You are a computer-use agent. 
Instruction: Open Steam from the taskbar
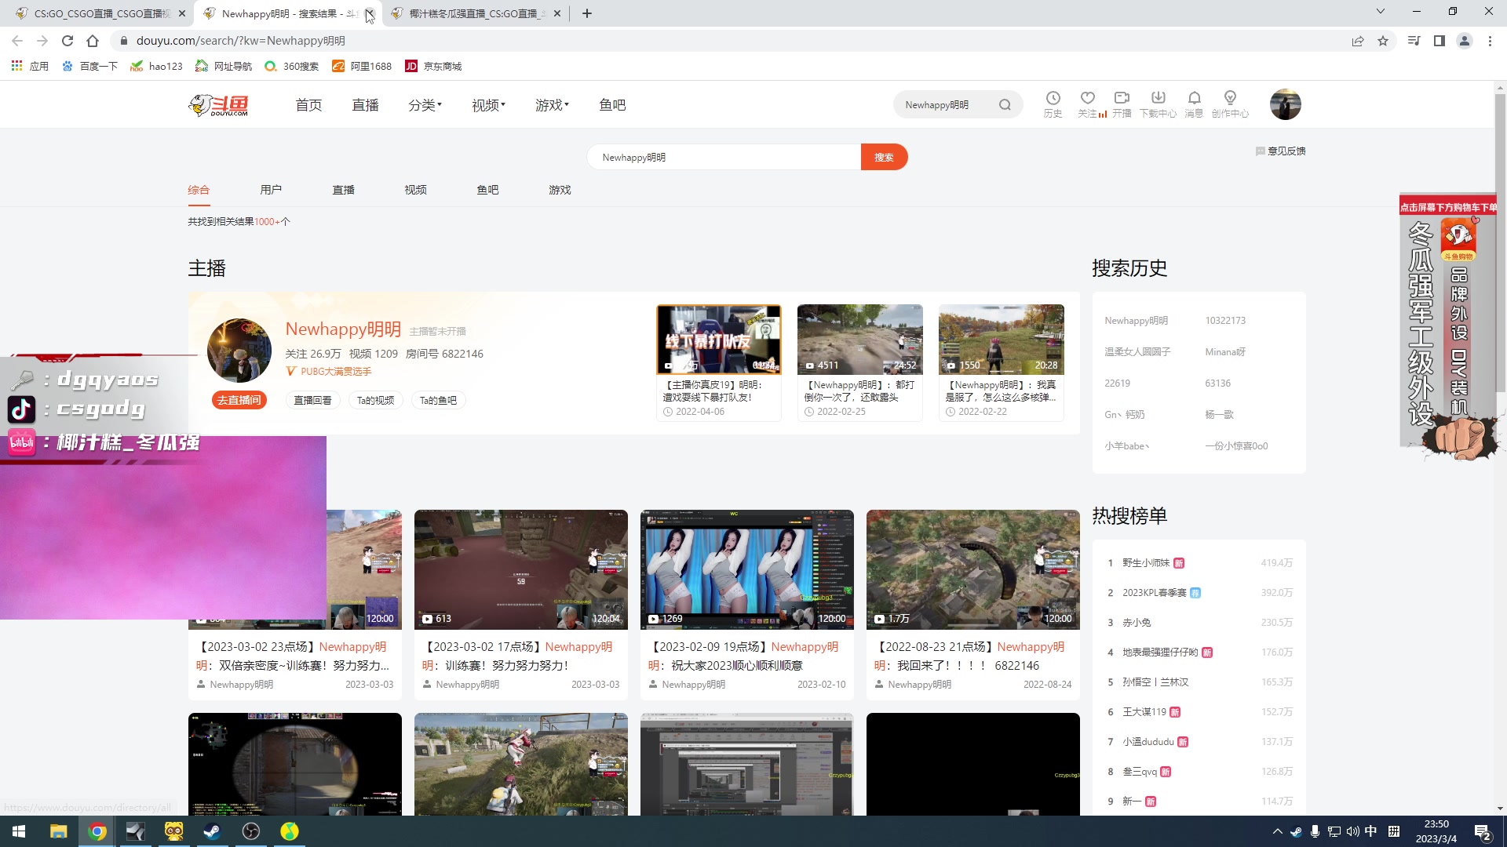[x=212, y=831]
